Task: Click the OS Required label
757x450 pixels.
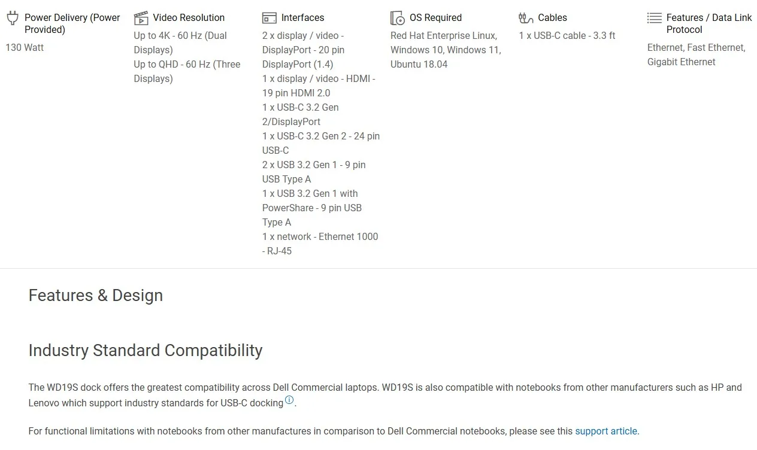Action: 435,18
